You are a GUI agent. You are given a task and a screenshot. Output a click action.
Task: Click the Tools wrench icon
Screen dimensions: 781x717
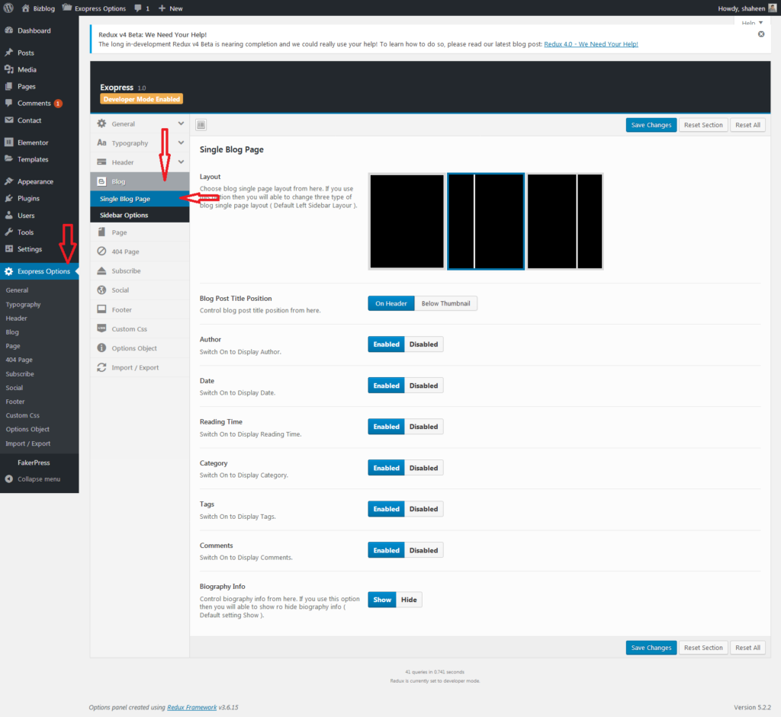coord(9,232)
